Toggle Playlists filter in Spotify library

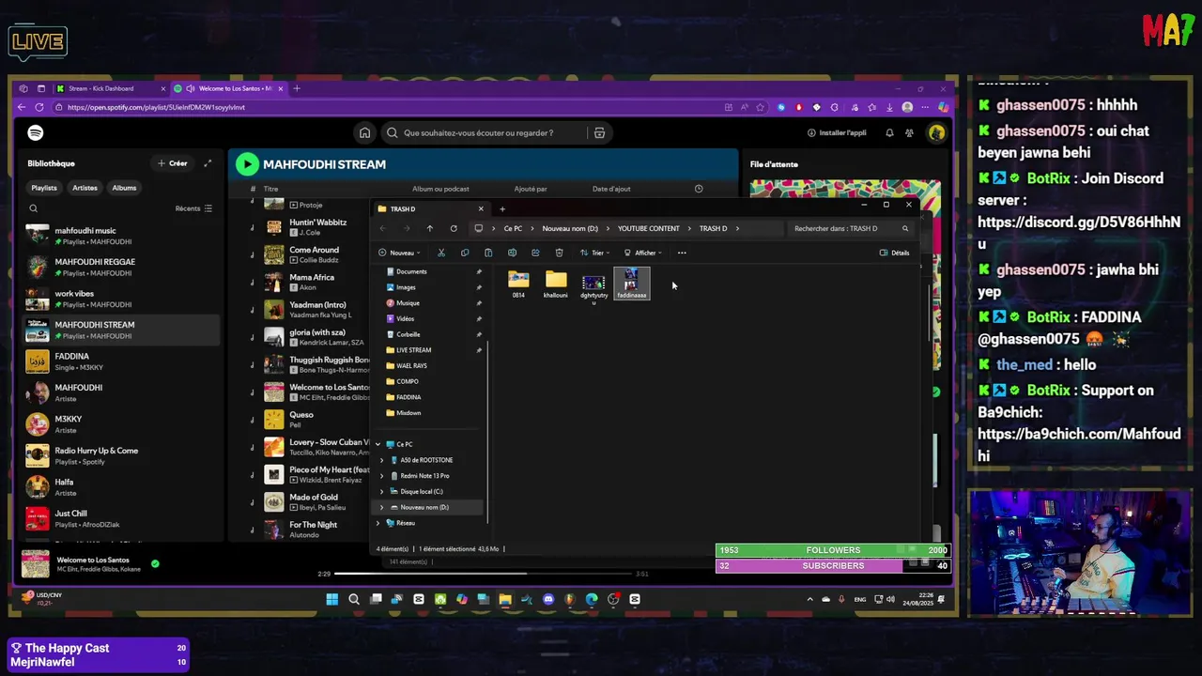(x=44, y=188)
